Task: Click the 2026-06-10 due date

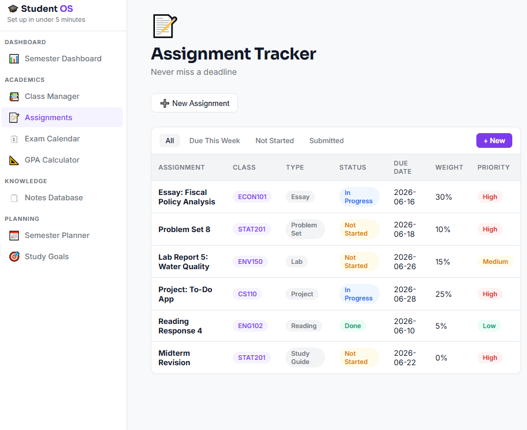Action: [405, 326]
